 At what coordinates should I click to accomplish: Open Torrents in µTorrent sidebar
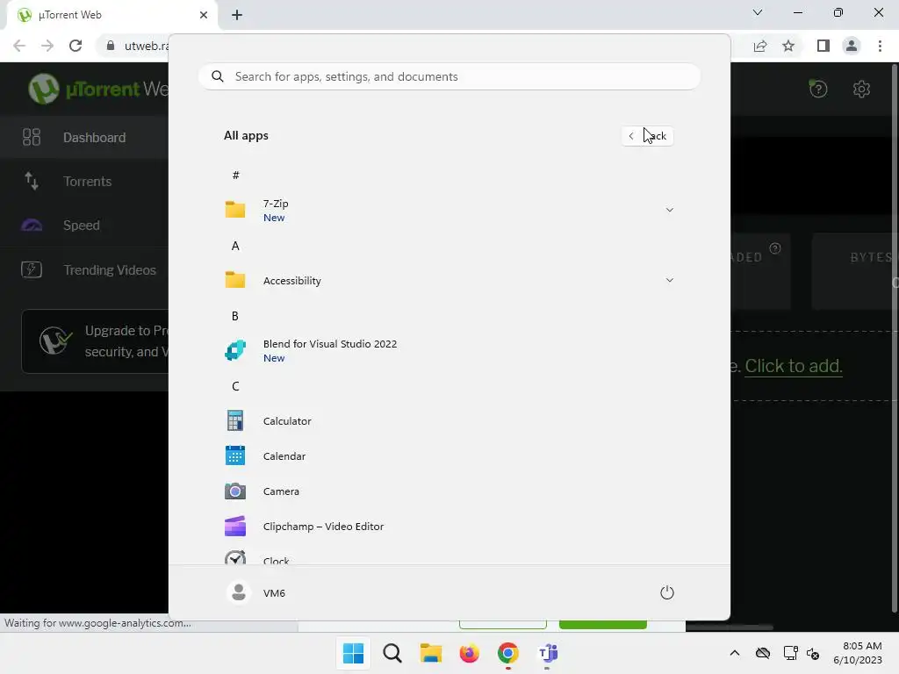tap(84, 182)
